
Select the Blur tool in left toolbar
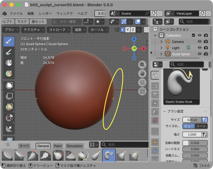[9, 52]
